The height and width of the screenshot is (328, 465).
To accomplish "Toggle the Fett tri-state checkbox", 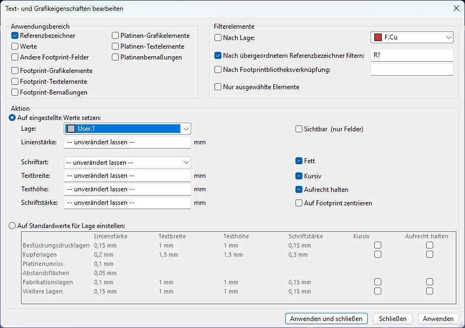I will coord(299,161).
